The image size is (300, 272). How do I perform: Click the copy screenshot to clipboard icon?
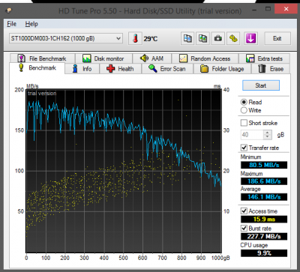[202, 38]
